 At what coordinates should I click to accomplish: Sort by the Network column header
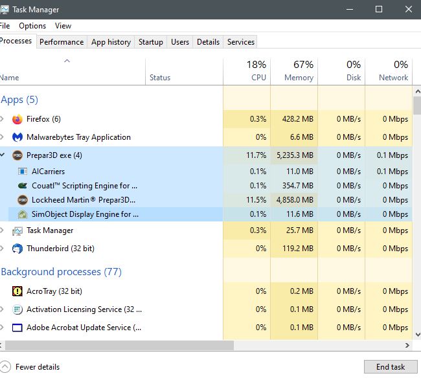pyautogui.click(x=389, y=71)
